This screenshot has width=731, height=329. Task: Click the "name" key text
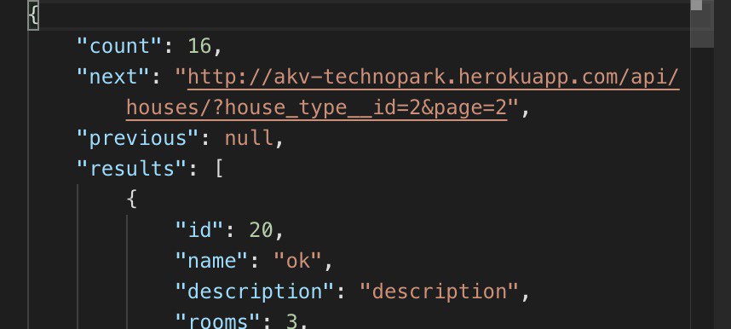click(x=211, y=261)
